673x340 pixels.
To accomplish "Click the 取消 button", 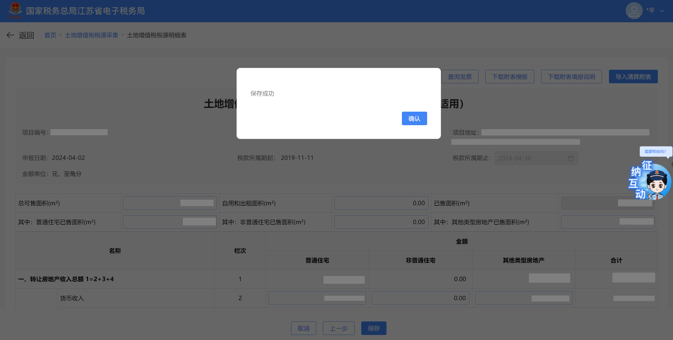I will pyautogui.click(x=303, y=328).
